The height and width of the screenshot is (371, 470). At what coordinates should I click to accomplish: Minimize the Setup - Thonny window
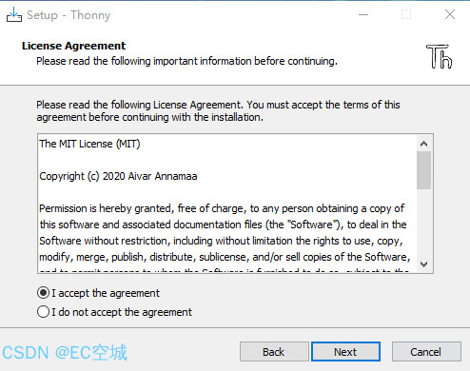pyautogui.click(x=363, y=14)
